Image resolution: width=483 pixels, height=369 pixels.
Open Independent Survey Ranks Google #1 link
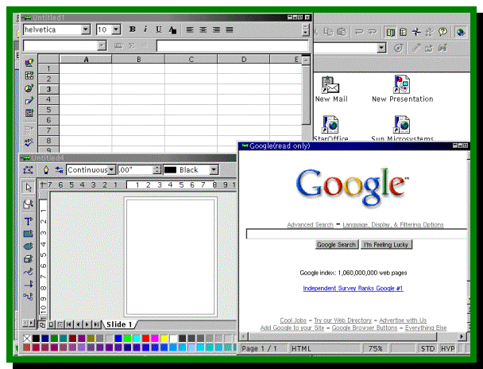coord(353,288)
